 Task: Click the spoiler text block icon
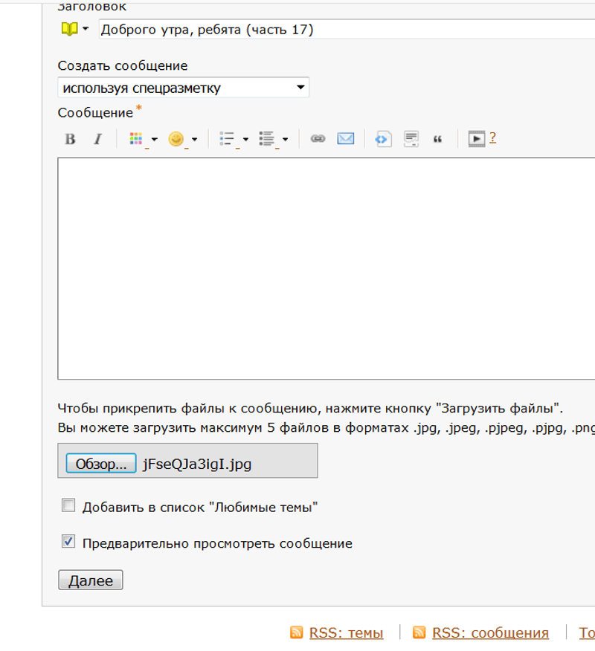coord(411,139)
